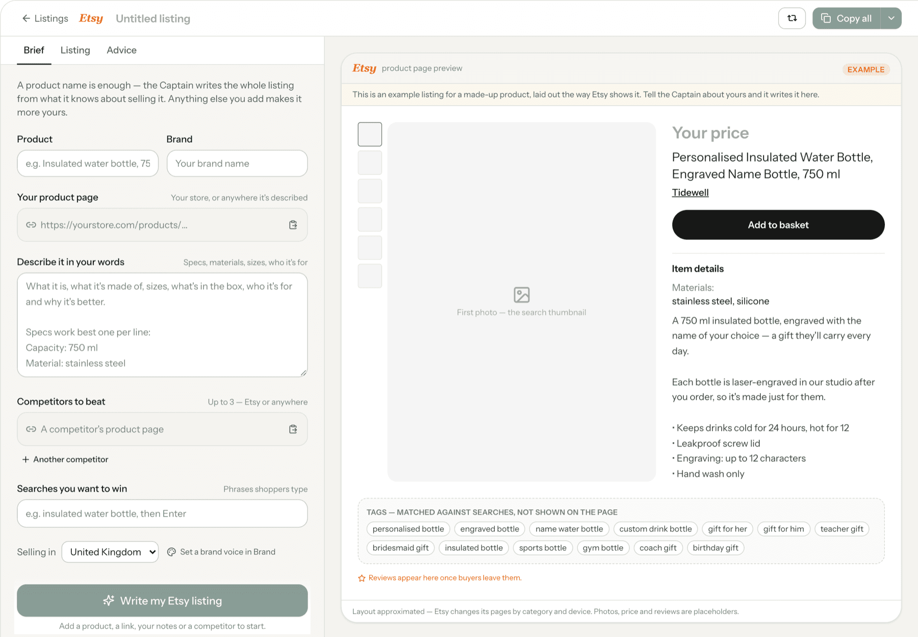The image size is (918, 637).
Task: Click the engraved bottle tag
Action: pyautogui.click(x=490, y=529)
